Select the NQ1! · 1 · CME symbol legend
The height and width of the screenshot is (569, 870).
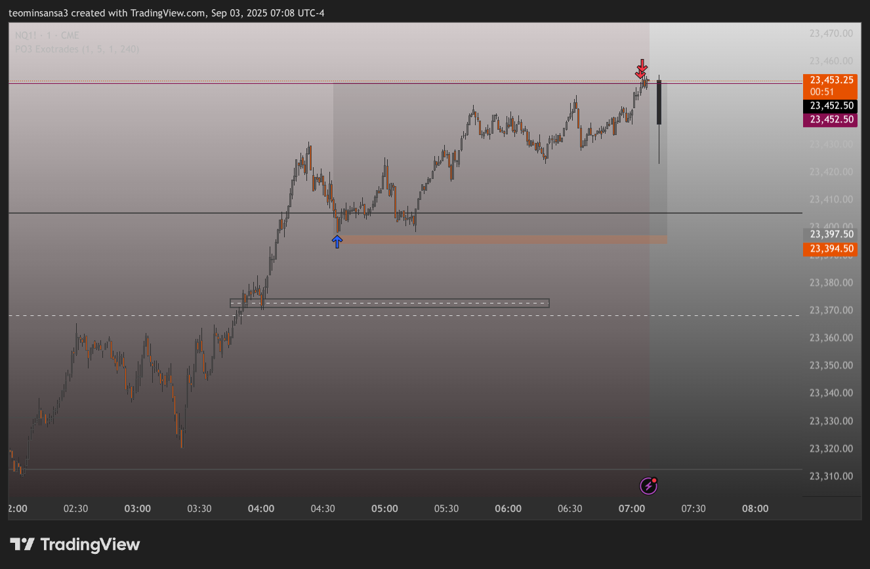pyautogui.click(x=47, y=35)
